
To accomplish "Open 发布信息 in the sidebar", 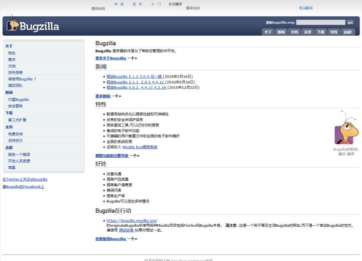I will (16, 73).
